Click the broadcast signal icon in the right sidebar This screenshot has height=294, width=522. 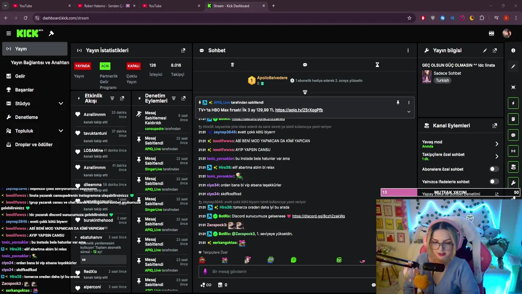(513, 151)
